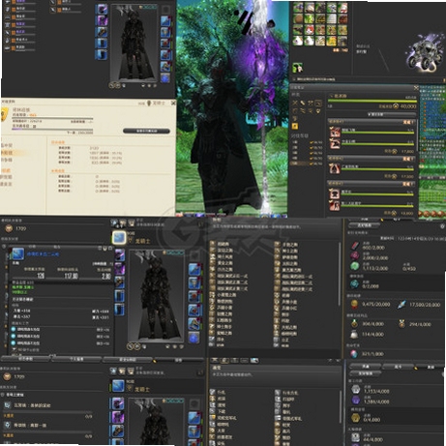Click the overall green progress bar atop the log
This screenshot has width=446, height=446.
(372, 101)
